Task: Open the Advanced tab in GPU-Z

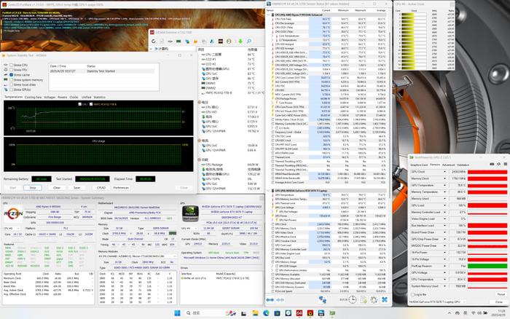Action: click(x=448, y=165)
